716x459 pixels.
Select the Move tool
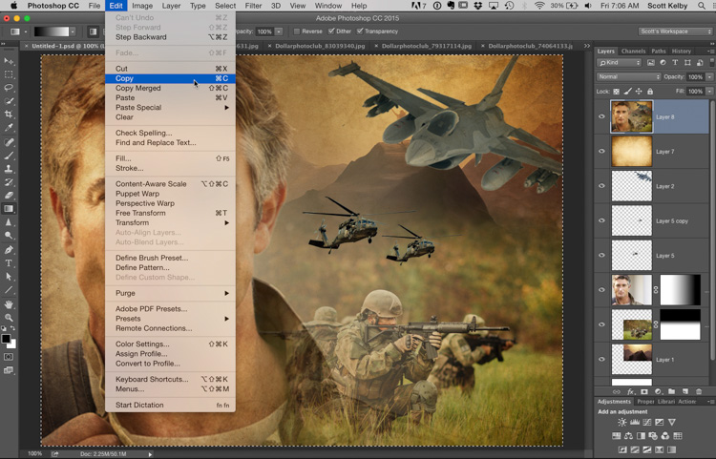(x=9, y=61)
